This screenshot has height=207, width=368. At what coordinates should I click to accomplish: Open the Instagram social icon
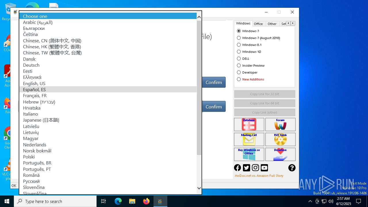[255, 168]
